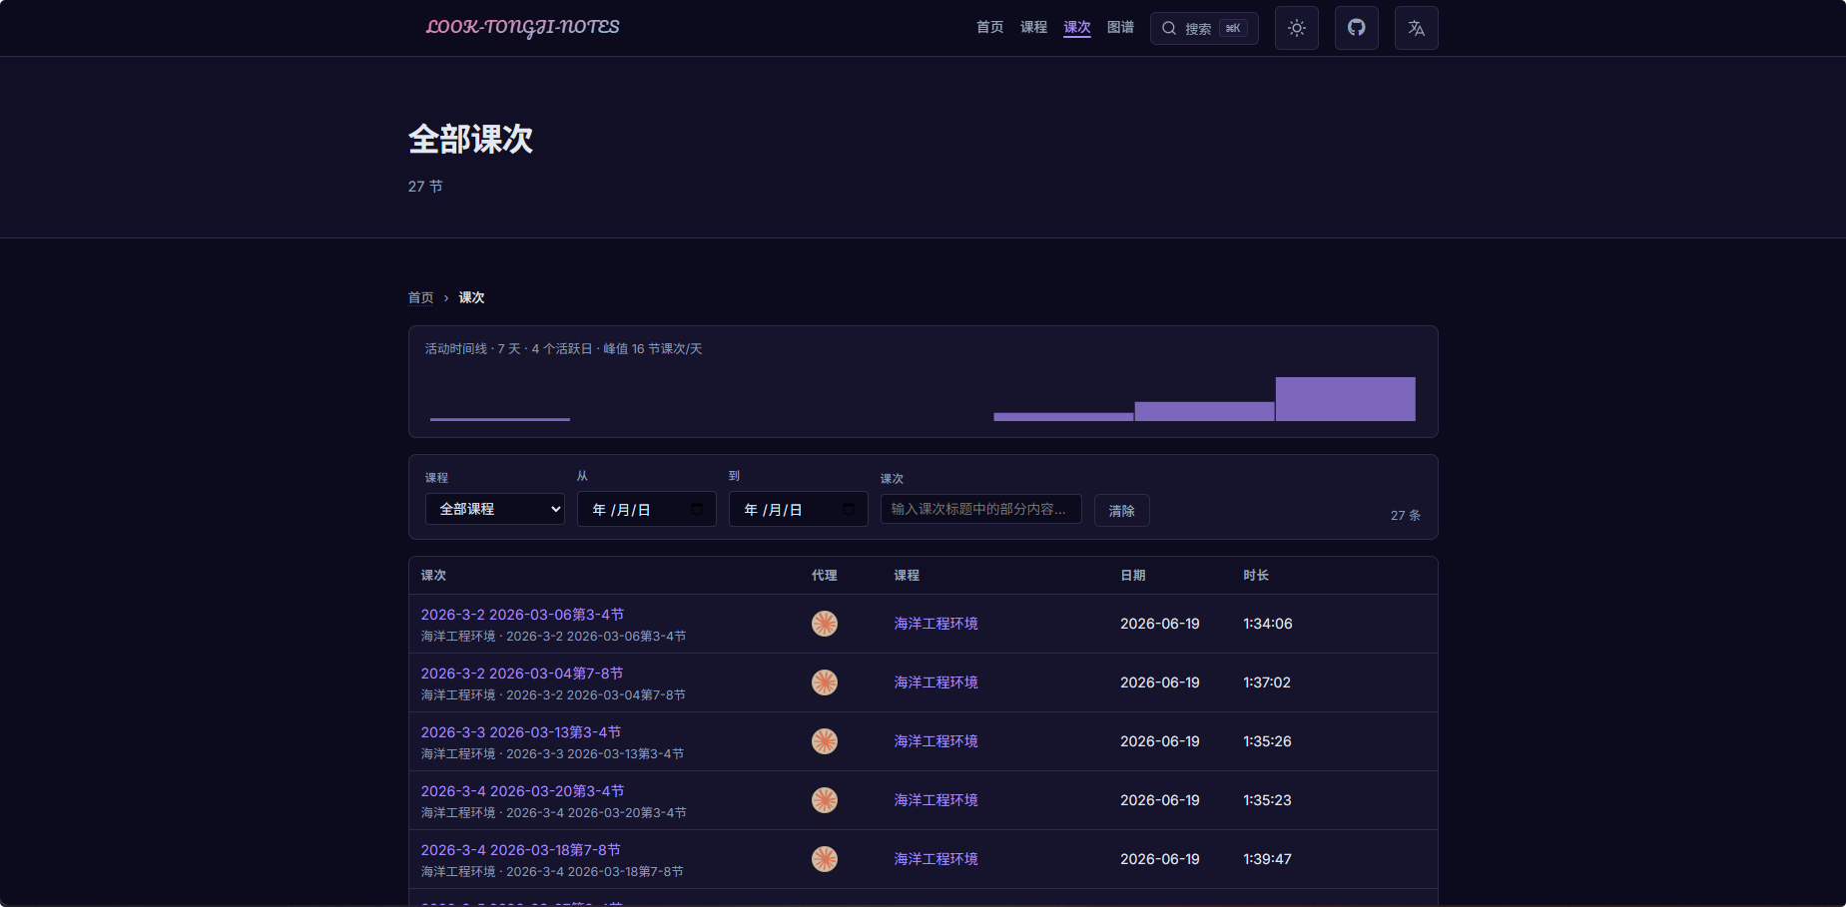Image resolution: width=1846 pixels, height=907 pixels.
Task: Click the 日期 column header
Action: pyautogui.click(x=1133, y=576)
